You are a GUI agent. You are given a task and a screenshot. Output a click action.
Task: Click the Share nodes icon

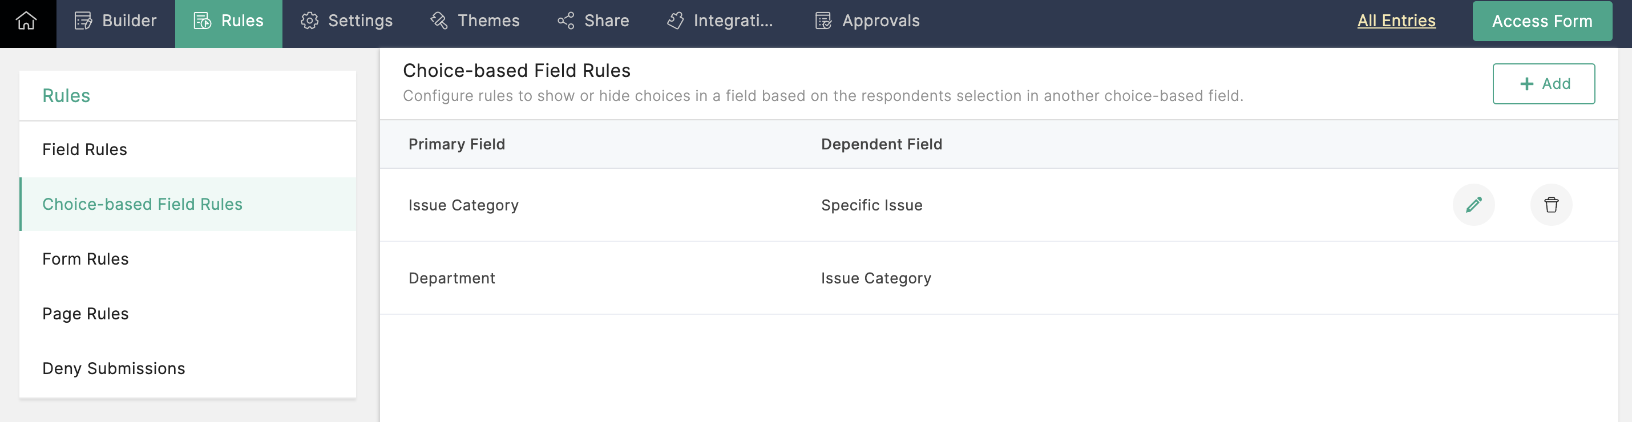click(565, 22)
